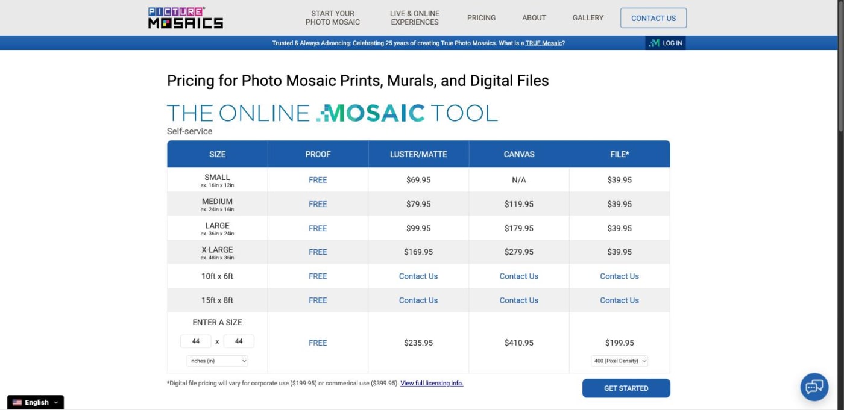Select the $199.95 custom file price
This screenshot has width=844, height=410.
(619, 343)
